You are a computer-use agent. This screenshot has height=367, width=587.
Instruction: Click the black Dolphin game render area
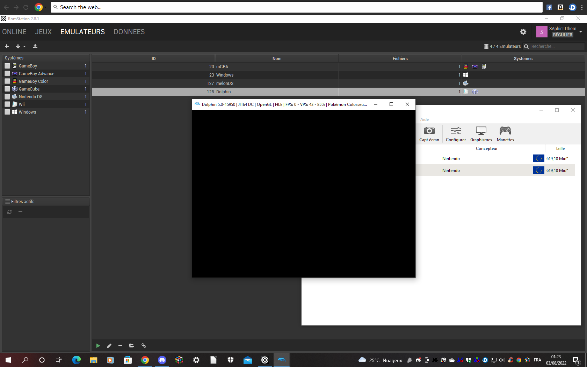303,194
